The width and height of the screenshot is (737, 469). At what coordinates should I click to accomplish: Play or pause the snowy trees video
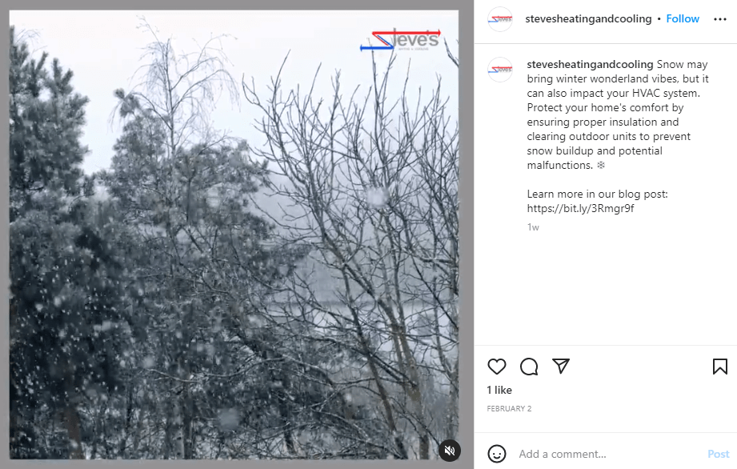[234, 234]
